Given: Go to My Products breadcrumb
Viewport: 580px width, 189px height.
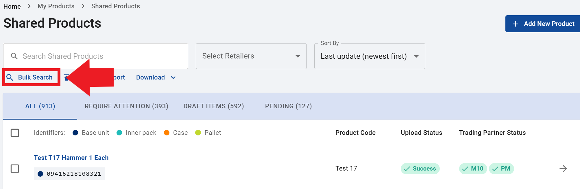Looking at the screenshot, I should click(x=56, y=6).
